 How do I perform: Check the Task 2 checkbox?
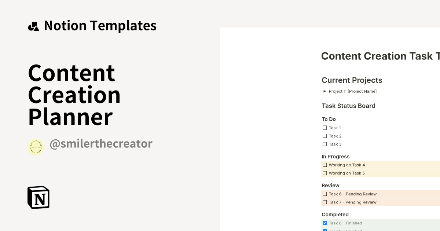(325, 136)
